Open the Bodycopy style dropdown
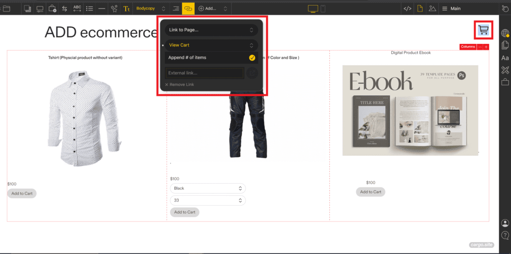The width and height of the screenshot is (511, 254). pyautogui.click(x=151, y=9)
